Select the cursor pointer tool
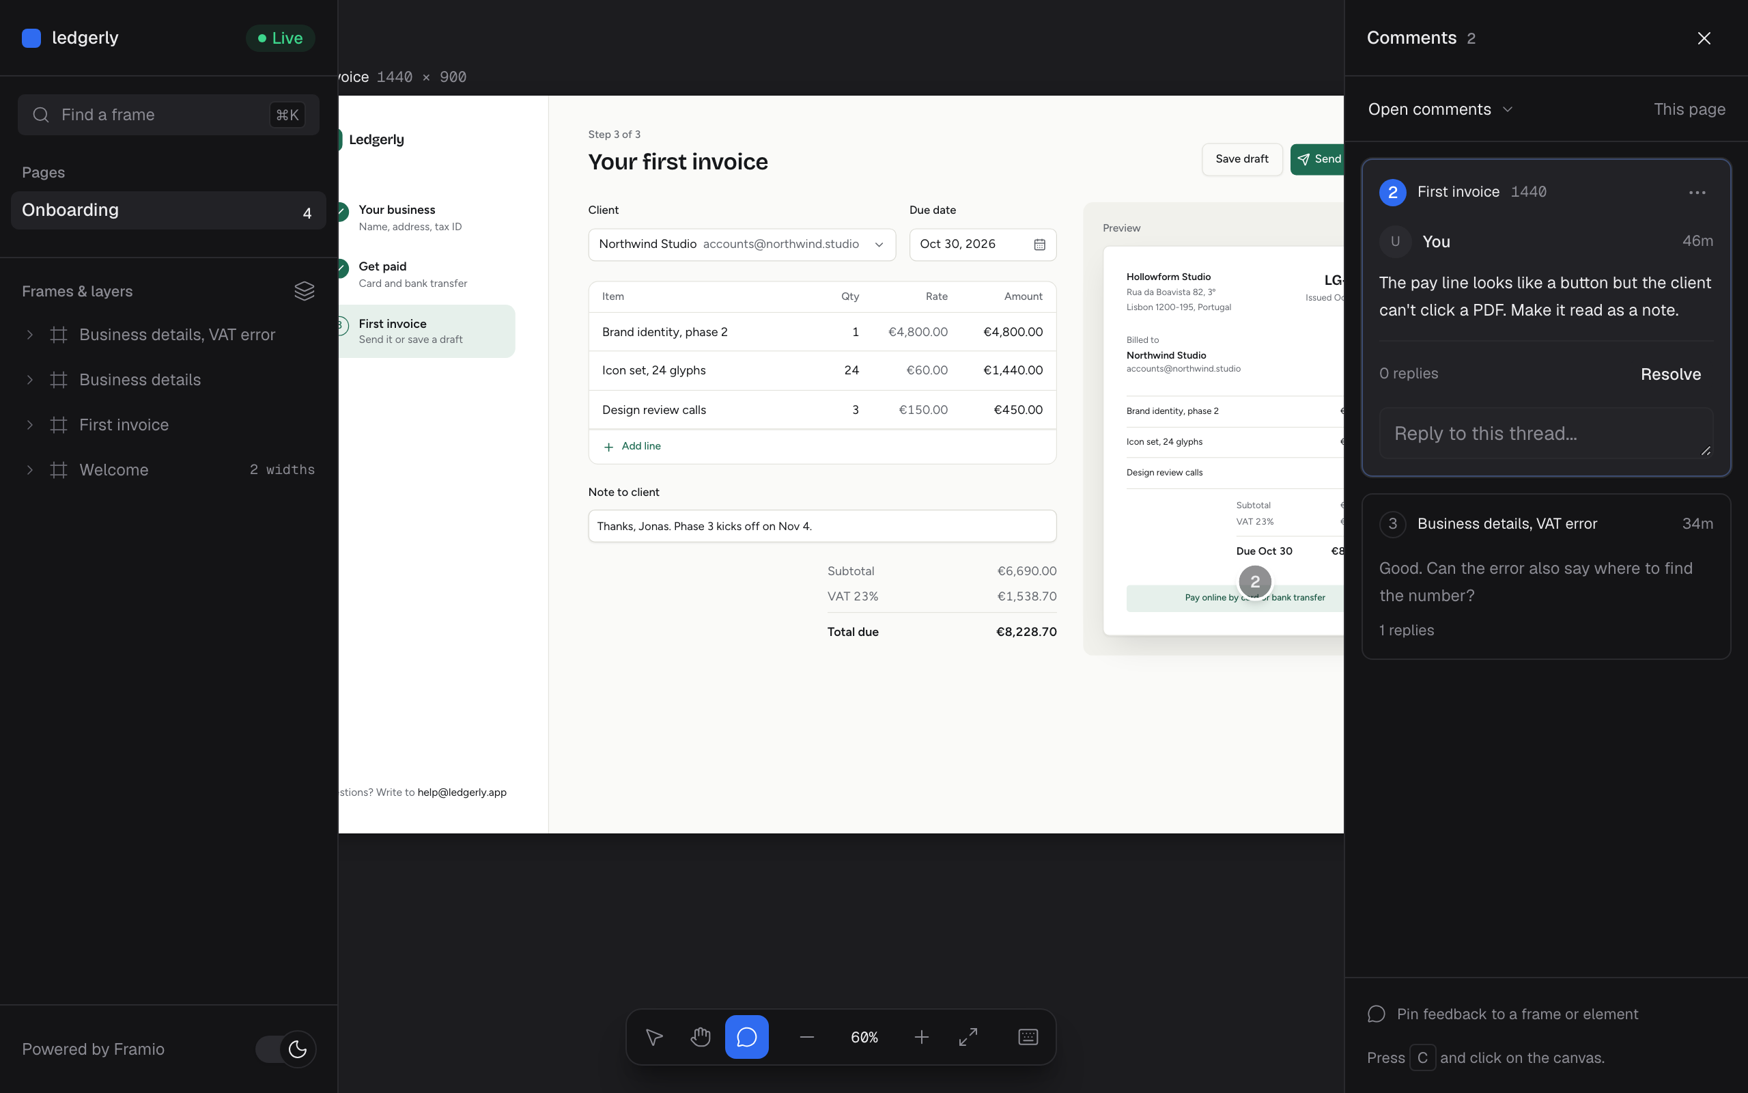Viewport: 1748px width, 1093px height. pos(653,1036)
